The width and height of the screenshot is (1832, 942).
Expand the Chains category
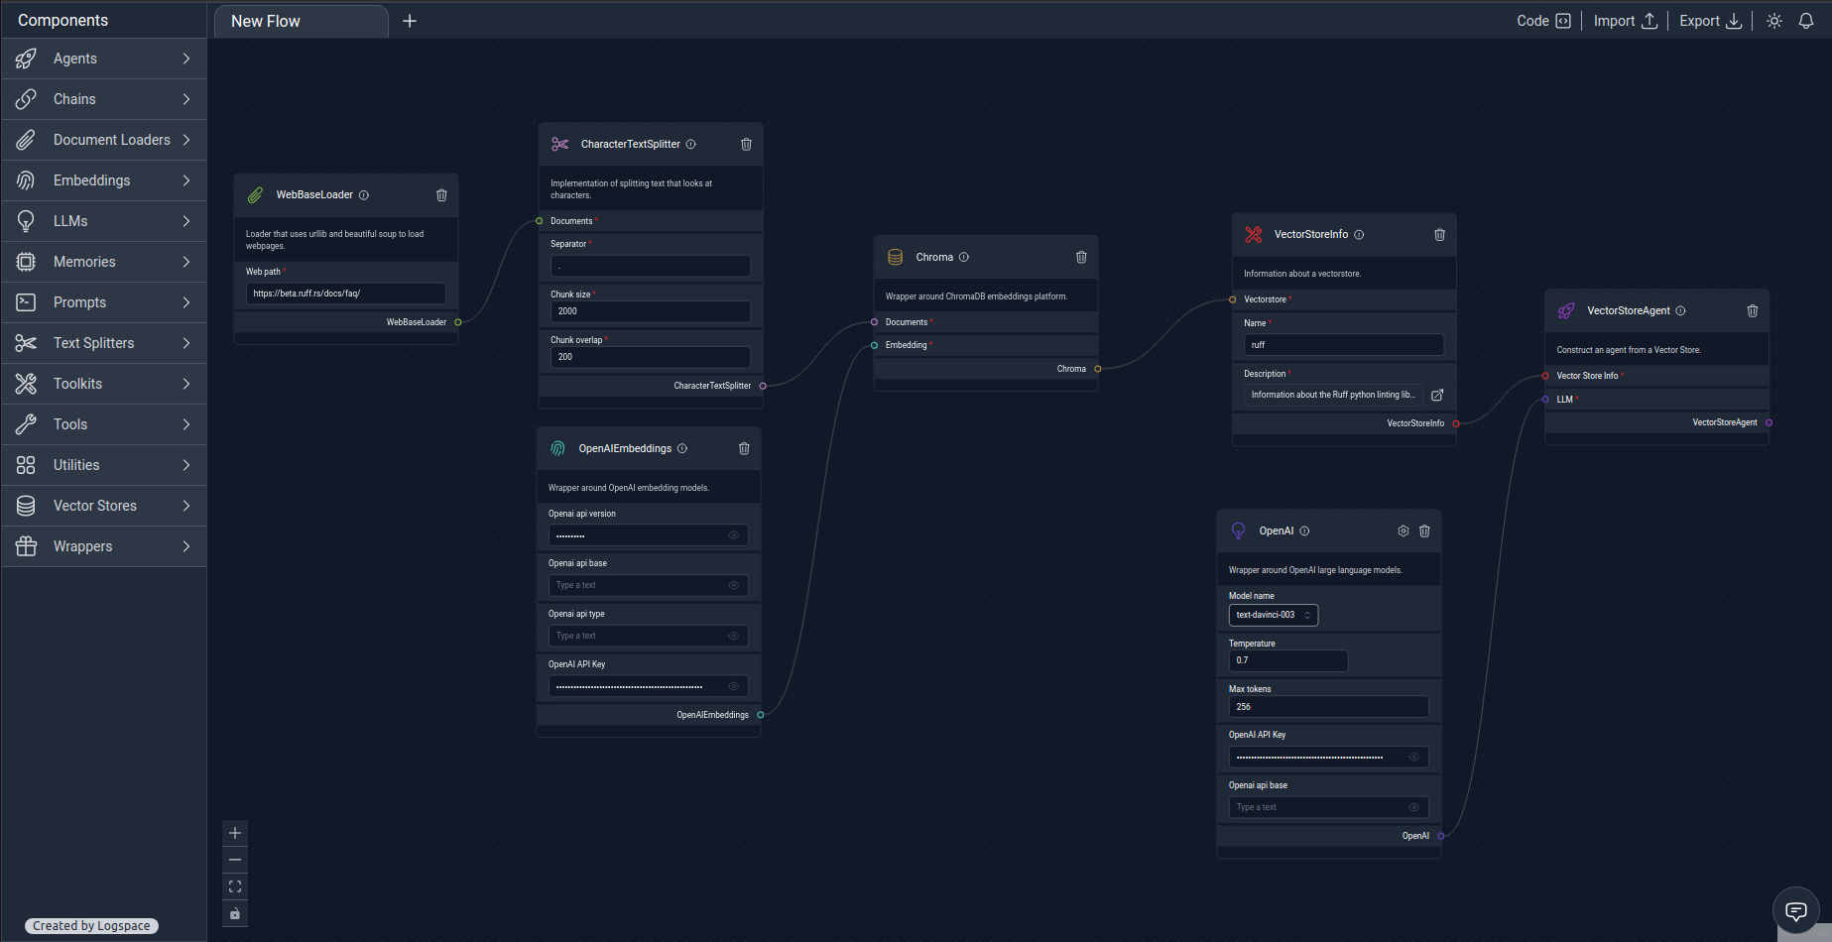pos(104,99)
